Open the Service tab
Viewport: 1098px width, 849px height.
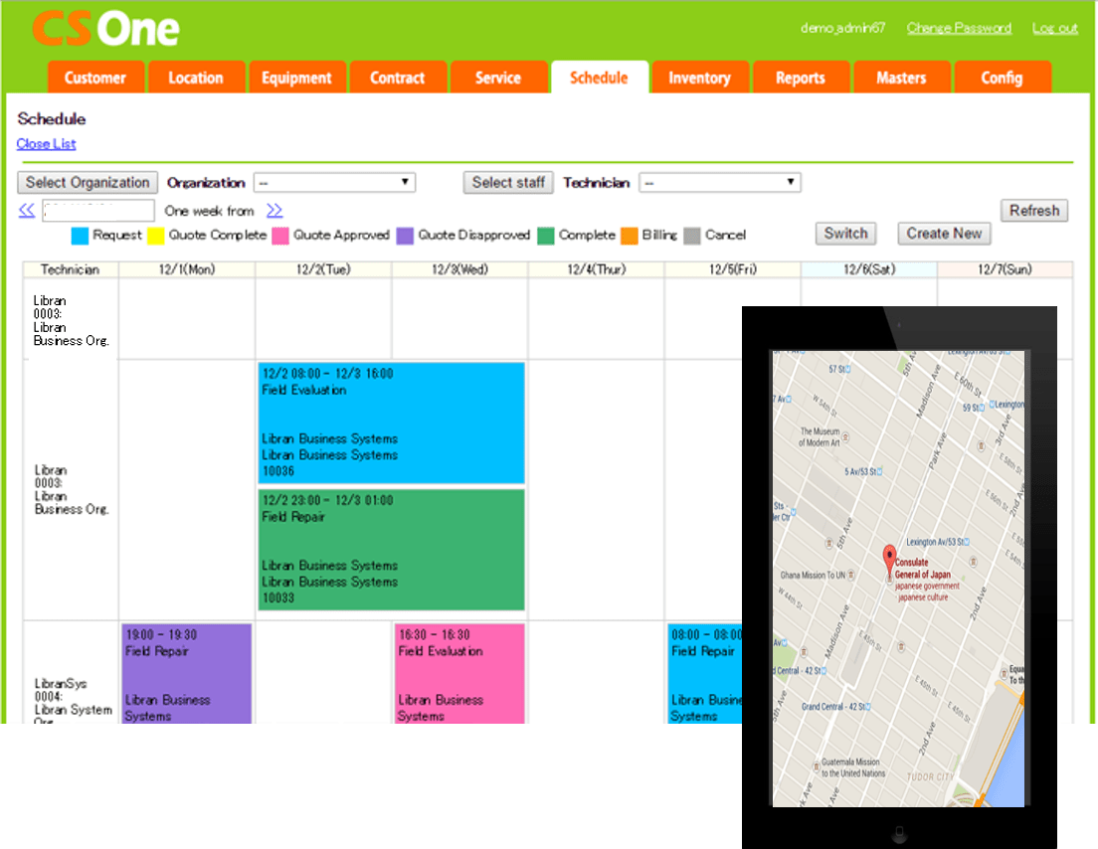499,77
